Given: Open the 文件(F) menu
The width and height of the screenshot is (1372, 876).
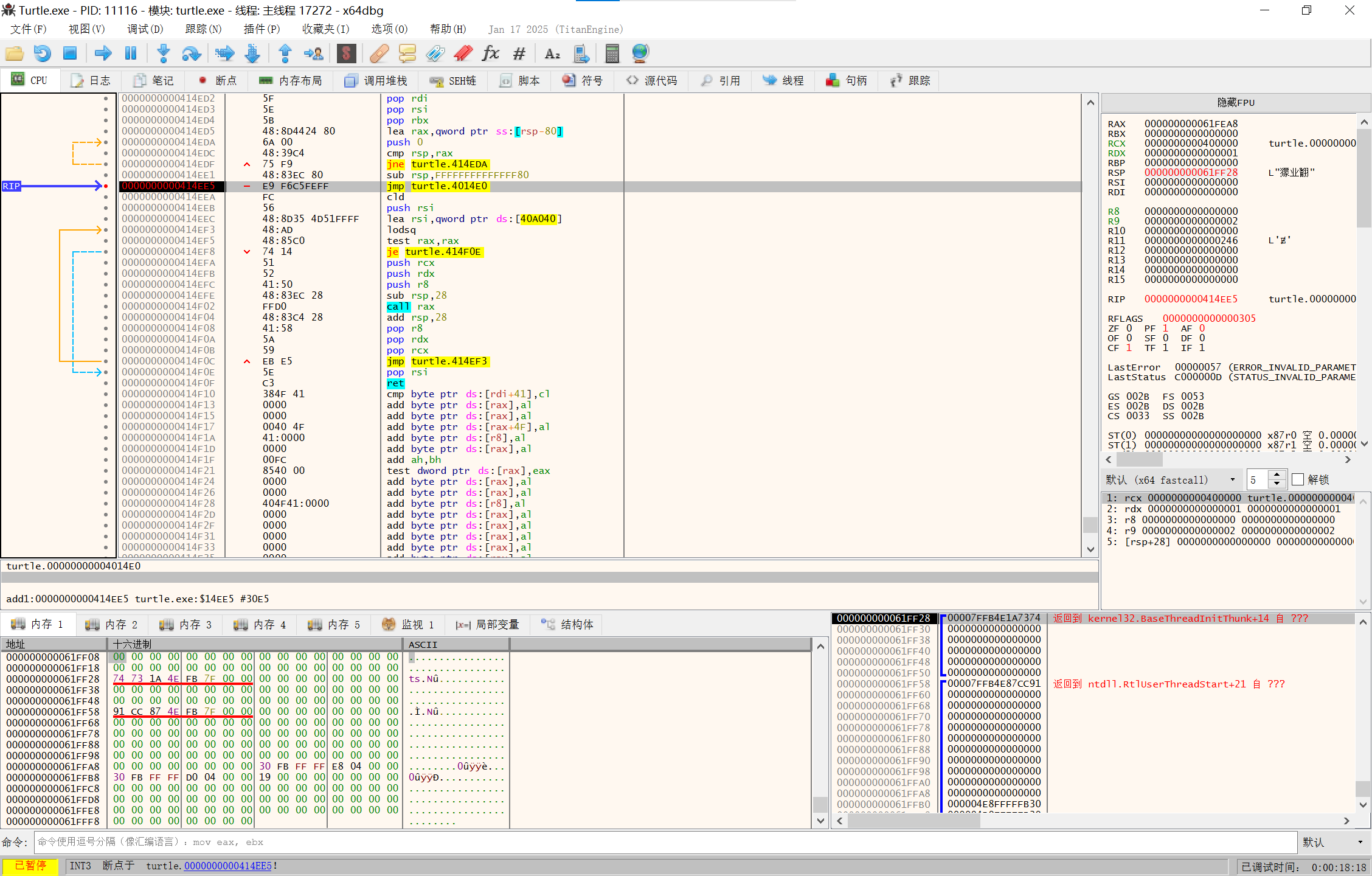Looking at the screenshot, I should pyautogui.click(x=28, y=29).
